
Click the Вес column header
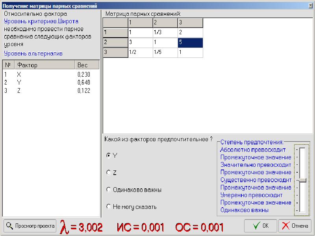pyautogui.click(x=87, y=65)
